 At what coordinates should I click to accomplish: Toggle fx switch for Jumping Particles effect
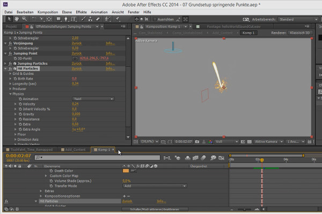coord(10,64)
